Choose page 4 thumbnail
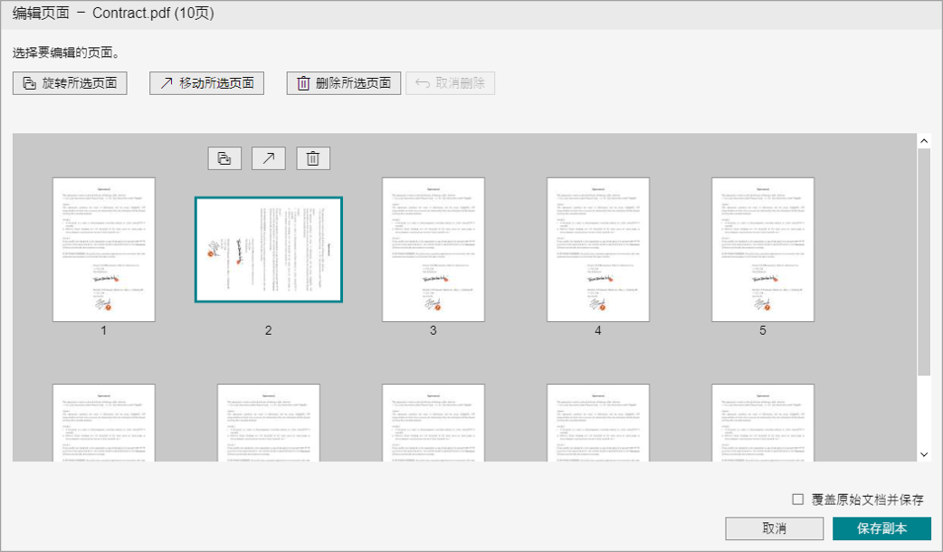Image resolution: width=943 pixels, height=552 pixels. coord(598,250)
